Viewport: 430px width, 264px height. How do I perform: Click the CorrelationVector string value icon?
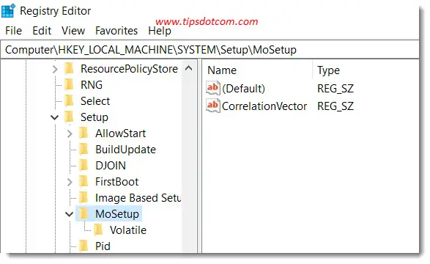click(213, 106)
